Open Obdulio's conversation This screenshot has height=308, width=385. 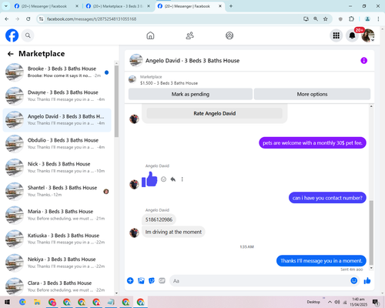click(x=57, y=144)
